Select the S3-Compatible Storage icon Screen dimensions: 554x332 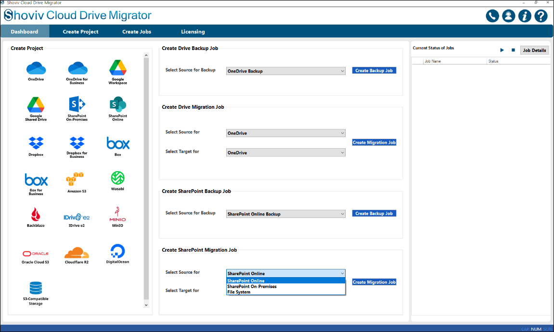click(36, 288)
